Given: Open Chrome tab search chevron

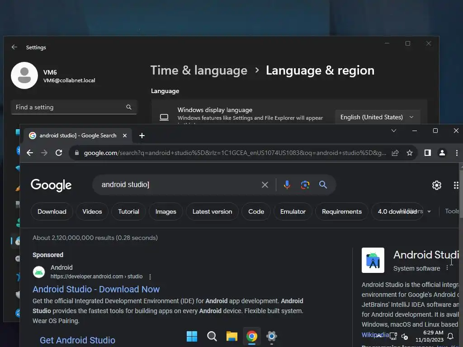Looking at the screenshot, I should 394,131.
